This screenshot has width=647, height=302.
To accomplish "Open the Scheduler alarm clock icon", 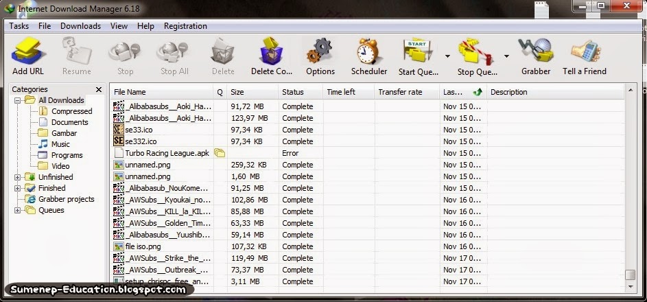I will click(x=368, y=50).
